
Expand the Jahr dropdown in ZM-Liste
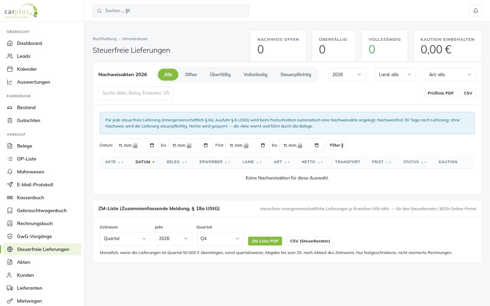[x=173, y=238]
